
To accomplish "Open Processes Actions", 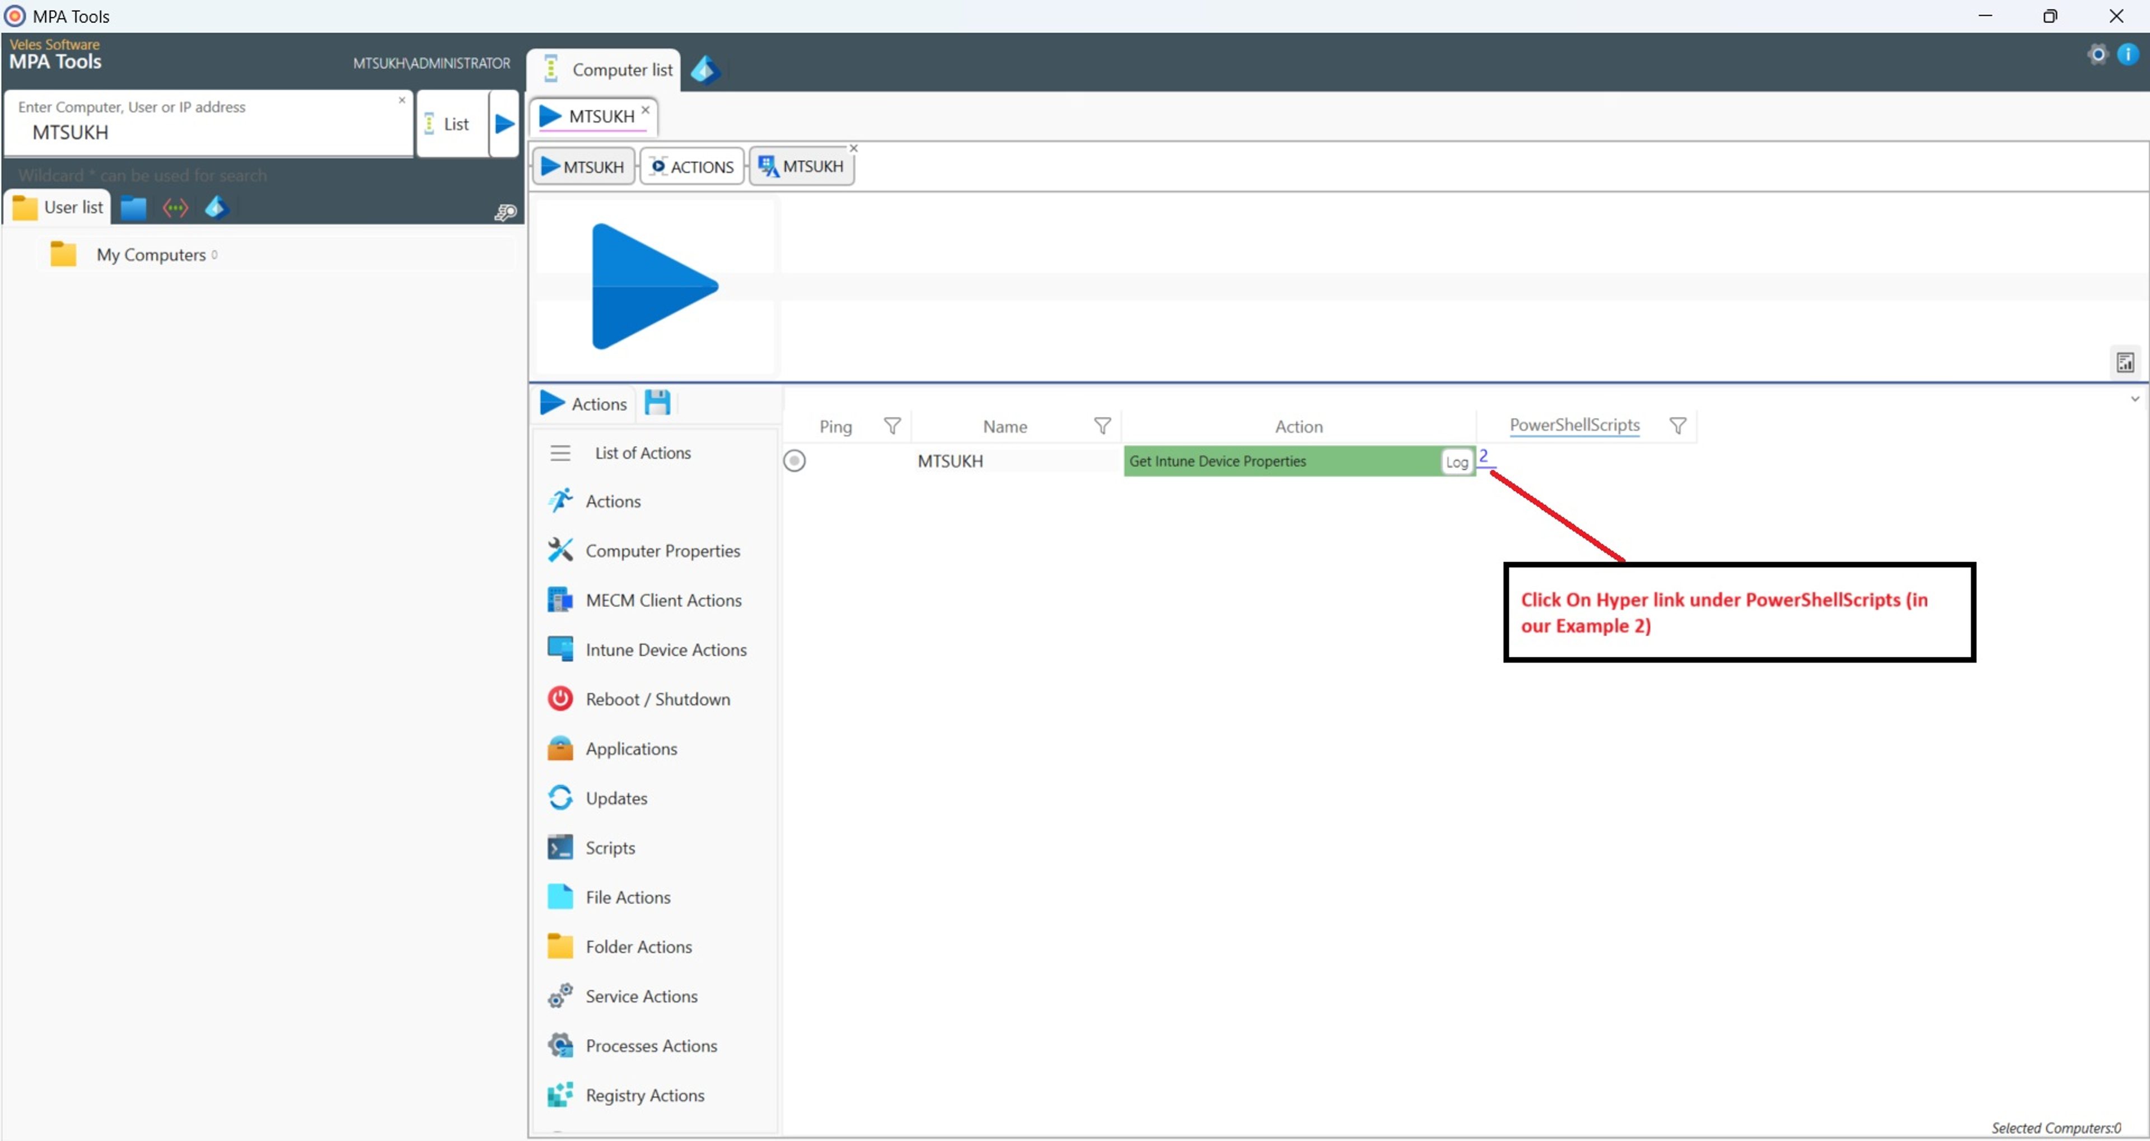I will [x=632, y=1046].
